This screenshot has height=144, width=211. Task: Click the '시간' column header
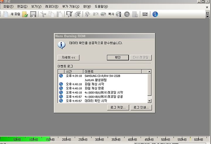(x=74, y=72)
